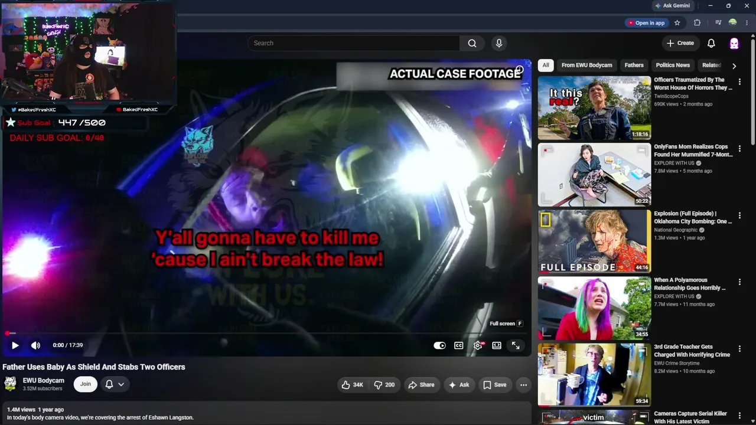The height and width of the screenshot is (425, 756).
Task: Open the EWU Bodycam channel name link
Action: click(44, 381)
